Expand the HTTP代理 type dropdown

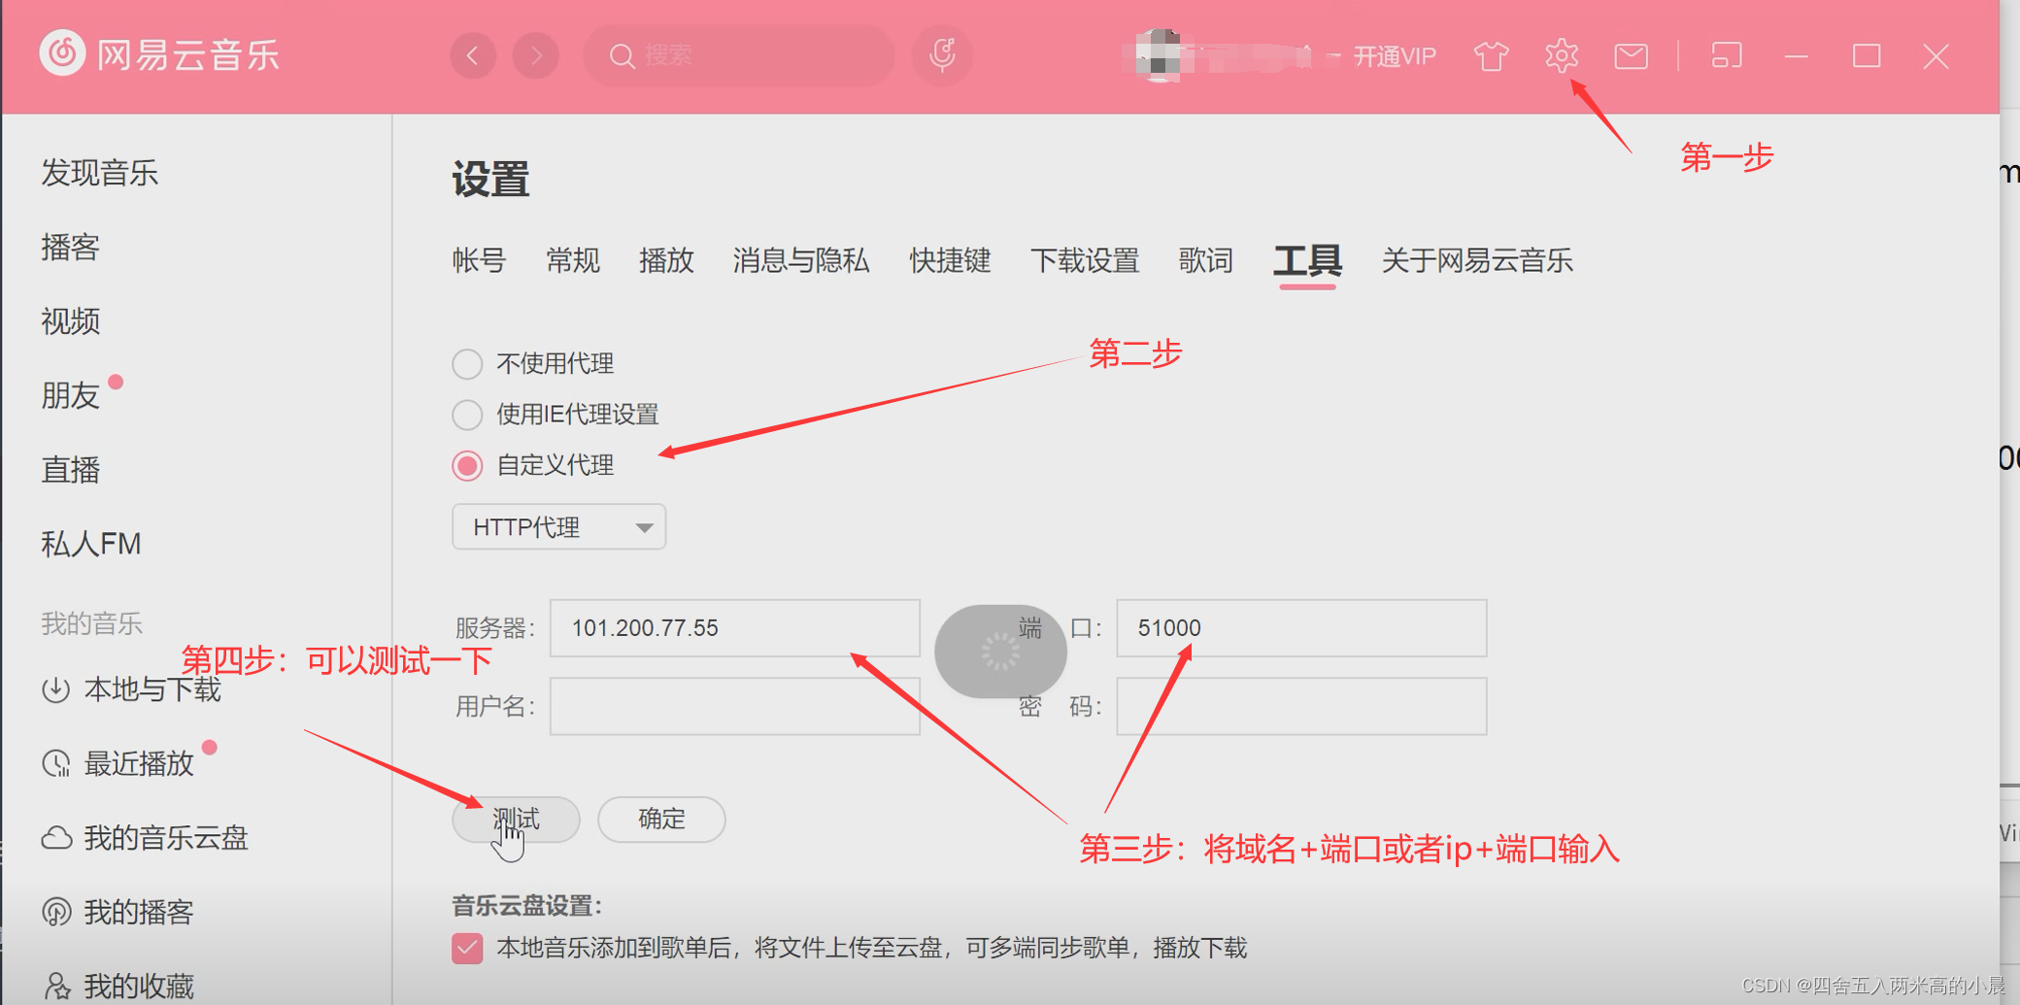[558, 526]
